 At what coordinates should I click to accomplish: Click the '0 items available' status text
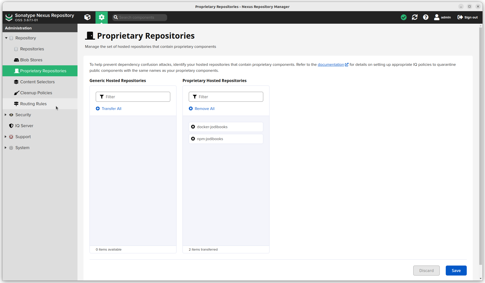(x=108, y=249)
